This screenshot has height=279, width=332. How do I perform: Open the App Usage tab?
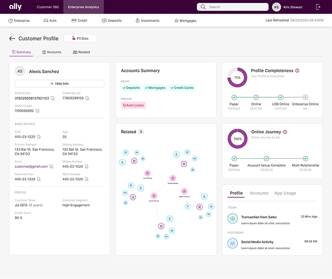[x=285, y=193]
